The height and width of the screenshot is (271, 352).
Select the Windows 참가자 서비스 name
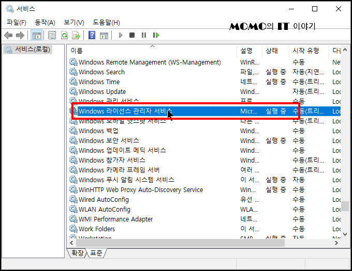pyautogui.click(x=112, y=160)
